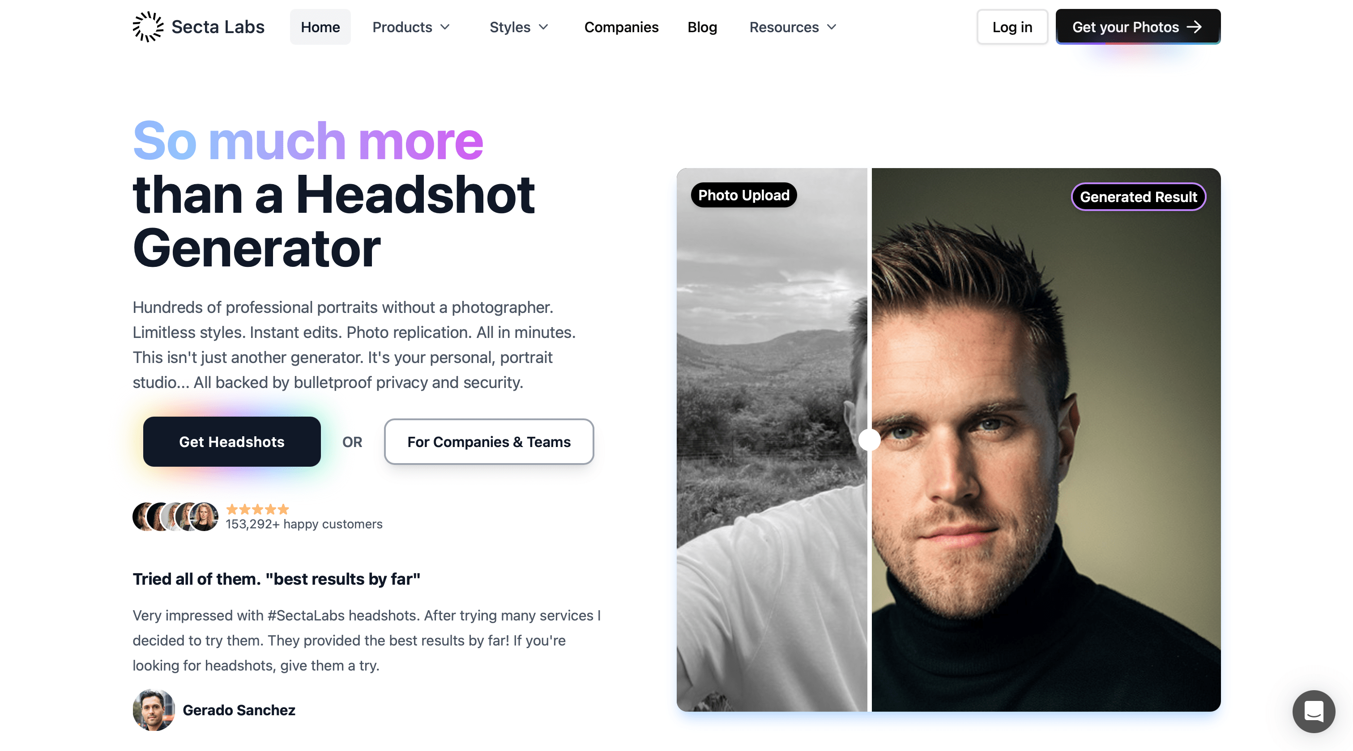Click the Get Headshots button
The height and width of the screenshot is (751, 1353).
pos(232,442)
